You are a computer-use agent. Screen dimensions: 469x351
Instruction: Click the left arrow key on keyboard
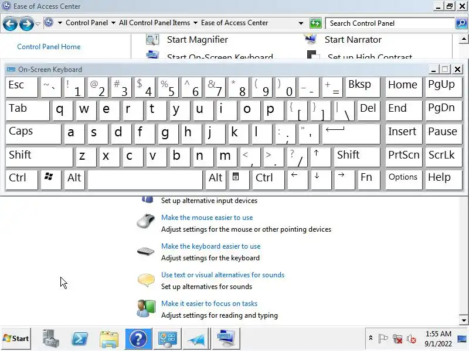point(297,180)
